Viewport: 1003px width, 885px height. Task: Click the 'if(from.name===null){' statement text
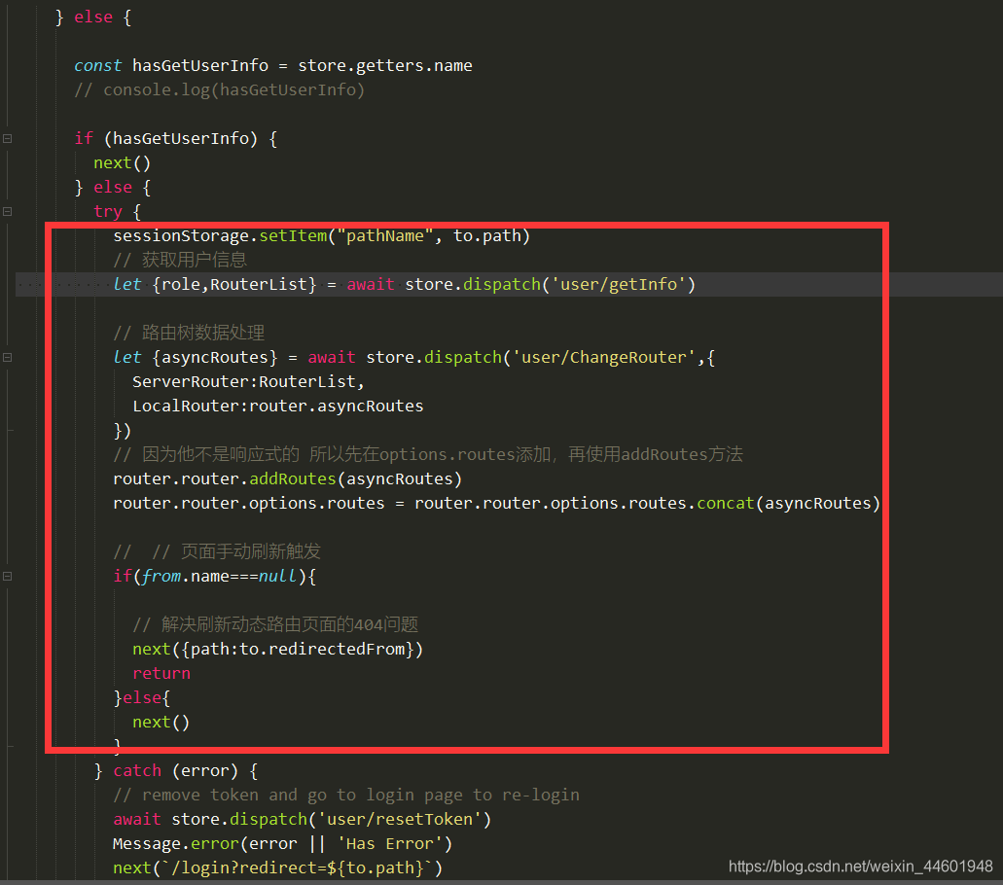[214, 576]
